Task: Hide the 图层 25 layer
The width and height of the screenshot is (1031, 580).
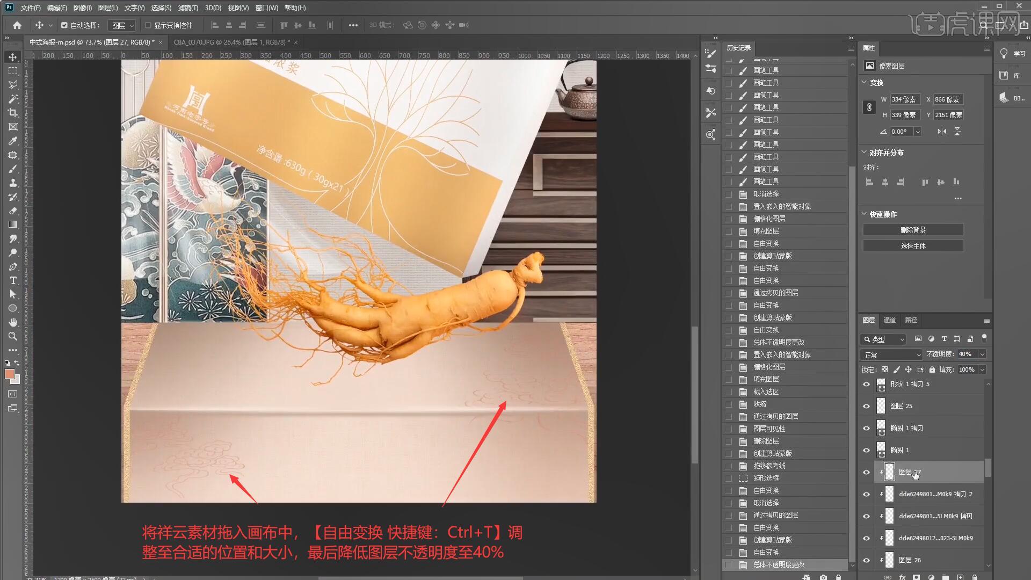Action: coord(866,406)
